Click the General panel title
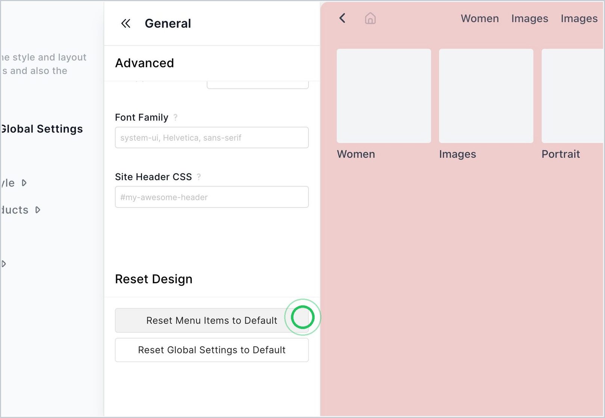Screen dimensions: 605x418 [x=168, y=24]
